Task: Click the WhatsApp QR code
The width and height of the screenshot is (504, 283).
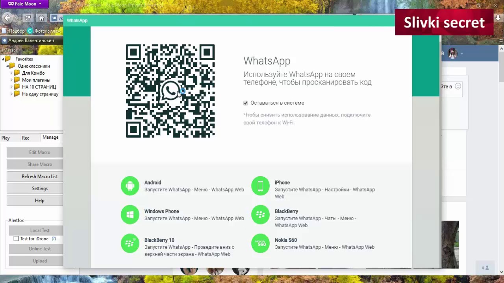Action: tap(170, 91)
